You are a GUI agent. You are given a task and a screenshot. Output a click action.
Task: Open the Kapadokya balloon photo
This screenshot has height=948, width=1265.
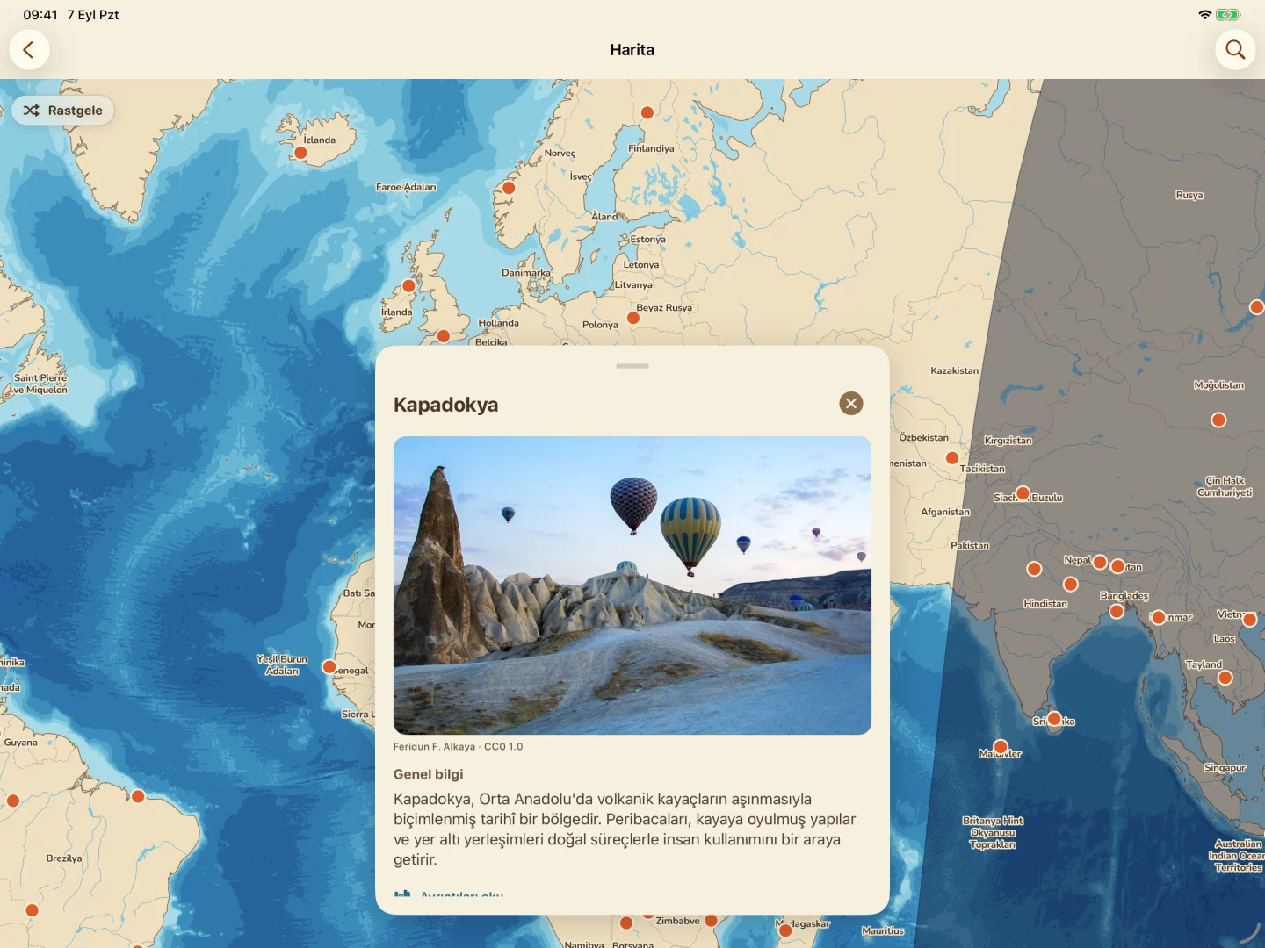coord(632,585)
